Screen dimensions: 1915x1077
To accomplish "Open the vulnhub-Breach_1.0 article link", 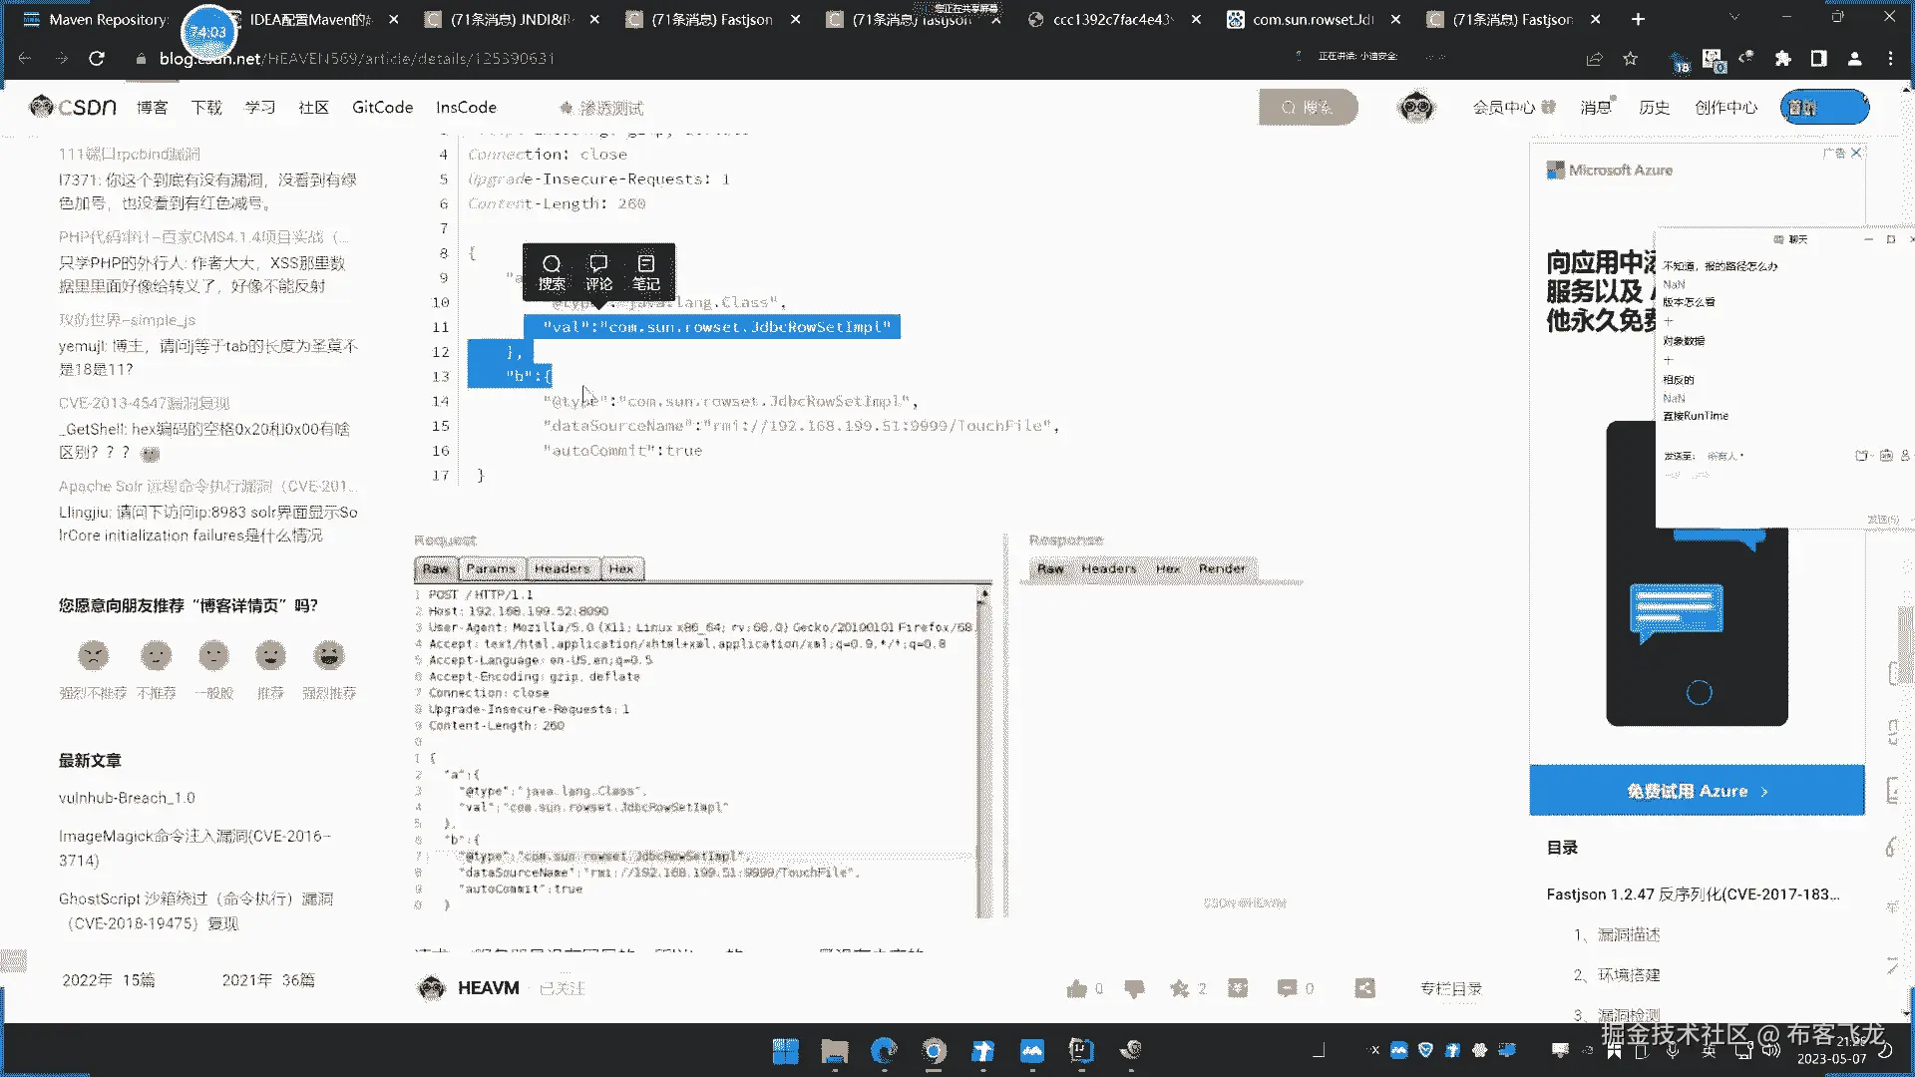I will [127, 798].
